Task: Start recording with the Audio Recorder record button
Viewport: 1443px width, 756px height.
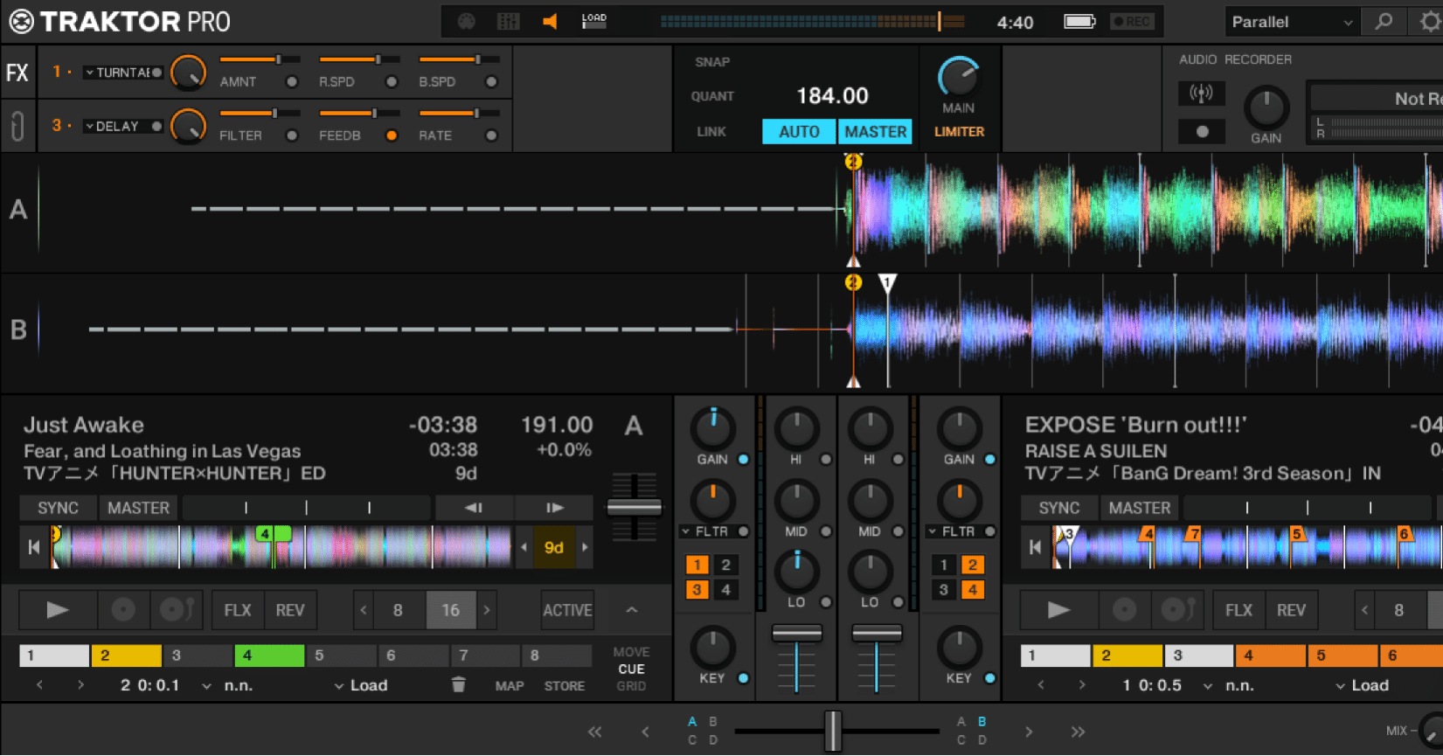Action: (x=1202, y=131)
